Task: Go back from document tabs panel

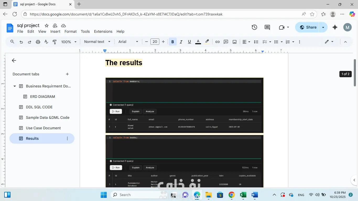Action: pos(14,60)
